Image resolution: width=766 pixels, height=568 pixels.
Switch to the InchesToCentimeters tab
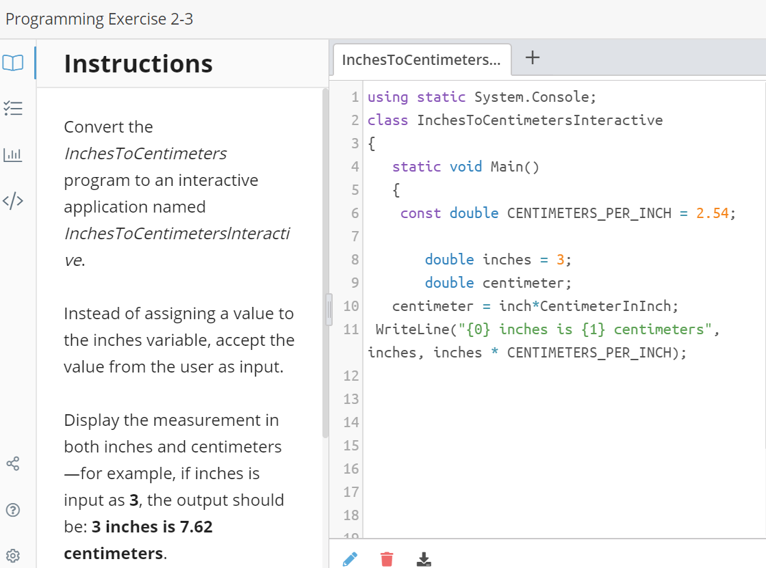pyautogui.click(x=421, y=59)
